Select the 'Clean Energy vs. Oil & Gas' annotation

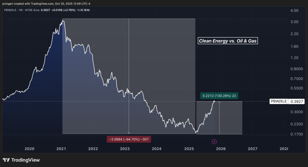point(228,41)
